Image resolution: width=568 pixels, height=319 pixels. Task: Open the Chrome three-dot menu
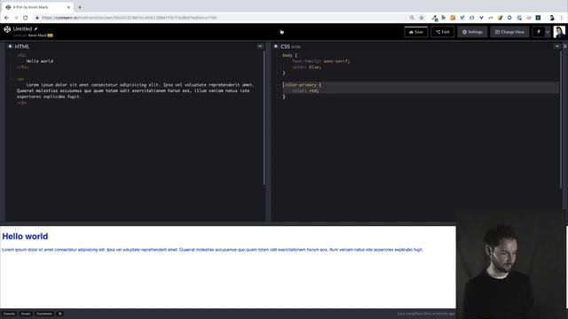coord(562,18)
